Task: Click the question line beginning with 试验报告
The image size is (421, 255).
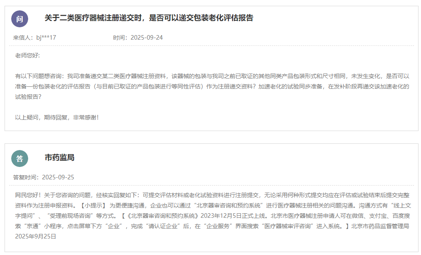Action: click(28, 97)
